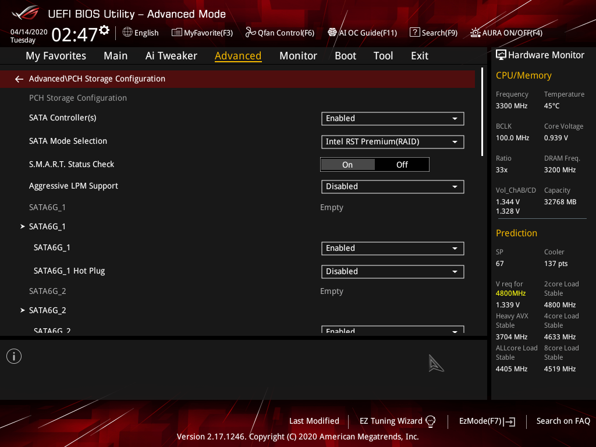This screenshot has height=447, width=596.
Task: Click the Prediction heading
Action: coord(516,233)
